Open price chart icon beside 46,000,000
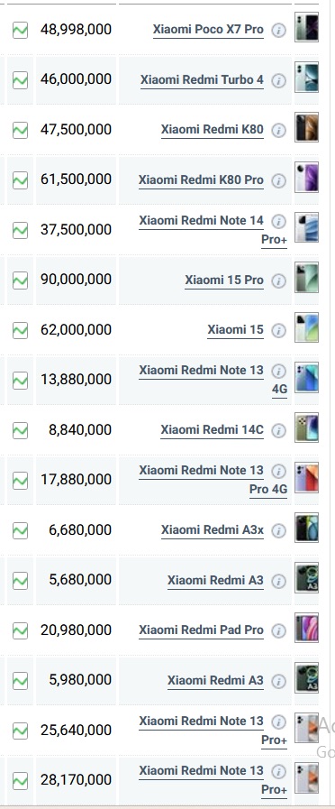Image resolution: width=335 pixels, height=809 pixels. coord(20,80)
